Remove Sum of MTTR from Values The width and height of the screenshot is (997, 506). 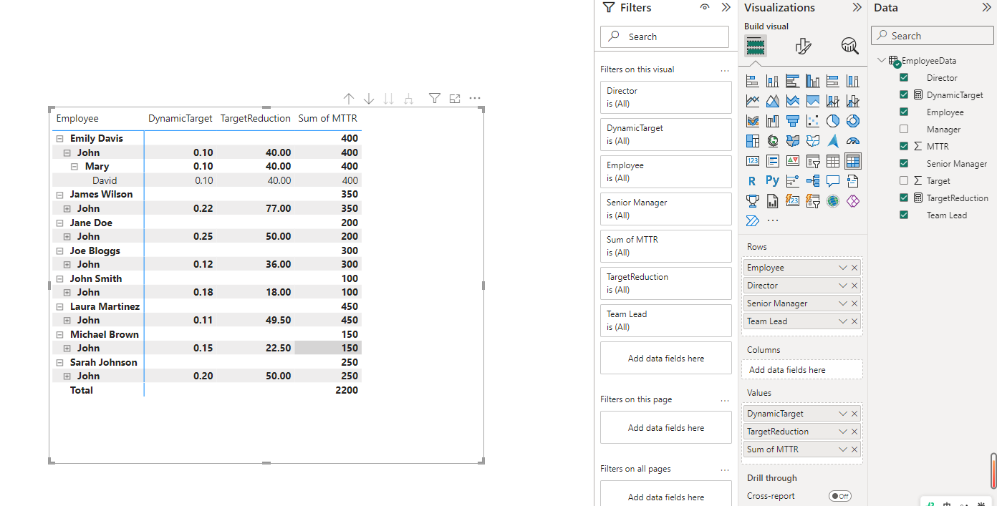pyautogui.click(x=854, y=449)
